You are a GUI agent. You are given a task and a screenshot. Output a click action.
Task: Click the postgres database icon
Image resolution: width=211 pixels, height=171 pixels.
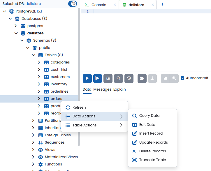point(23,26)
